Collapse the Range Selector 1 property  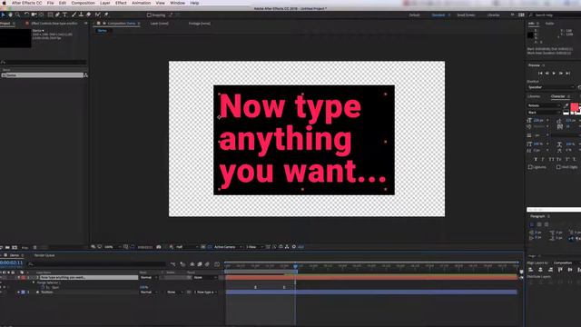coord(34,282)
